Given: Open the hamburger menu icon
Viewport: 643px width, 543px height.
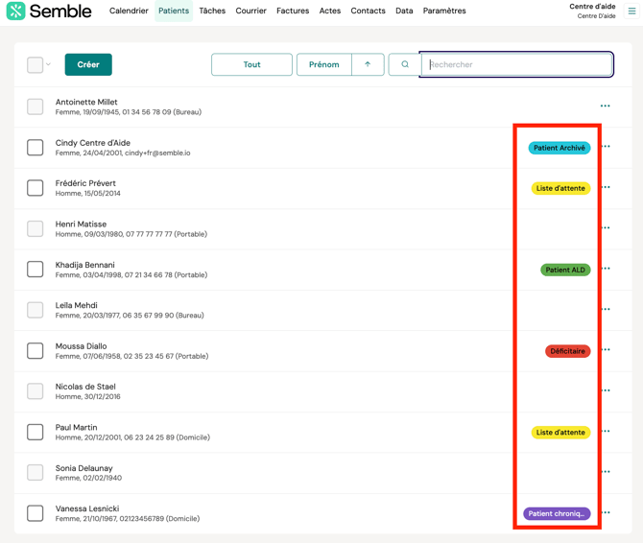Looking at the screenshot, I should coord(631,12).
